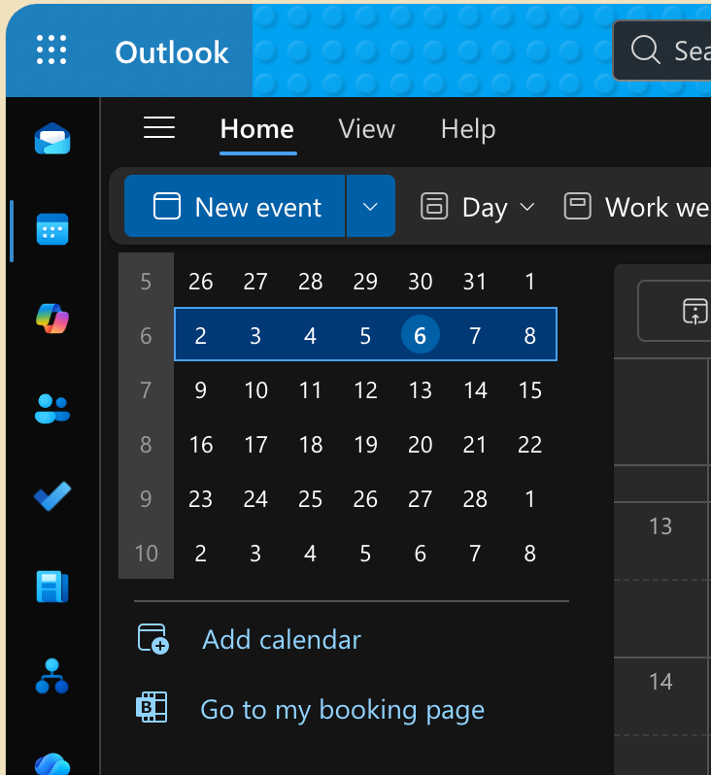Click the Bookings icon beside booking page link

[x=152, y=709]
